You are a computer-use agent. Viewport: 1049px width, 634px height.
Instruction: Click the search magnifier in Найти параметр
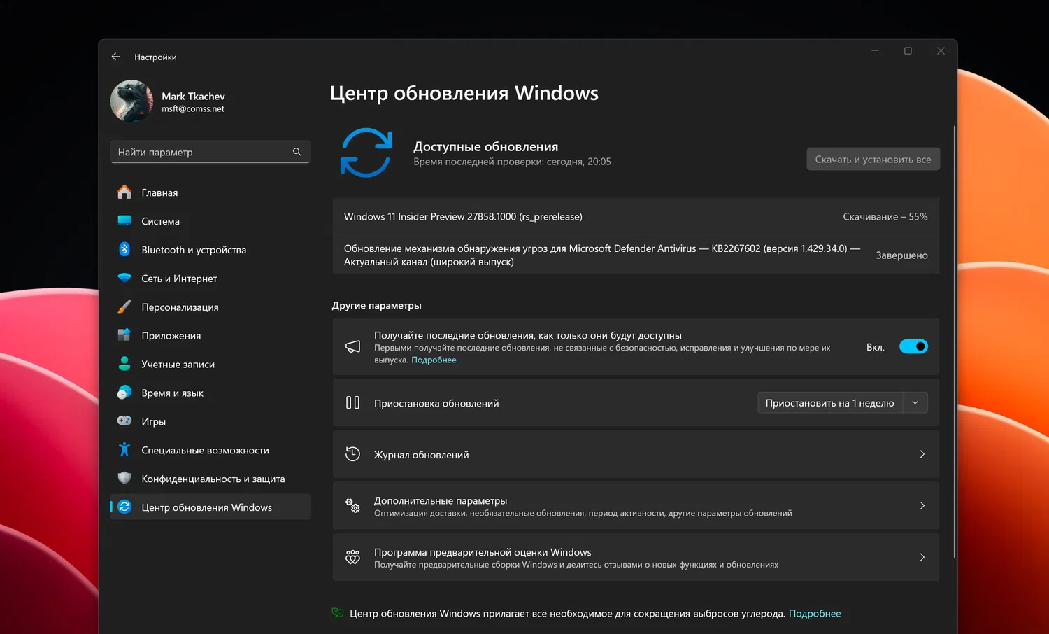click(297, 152)
